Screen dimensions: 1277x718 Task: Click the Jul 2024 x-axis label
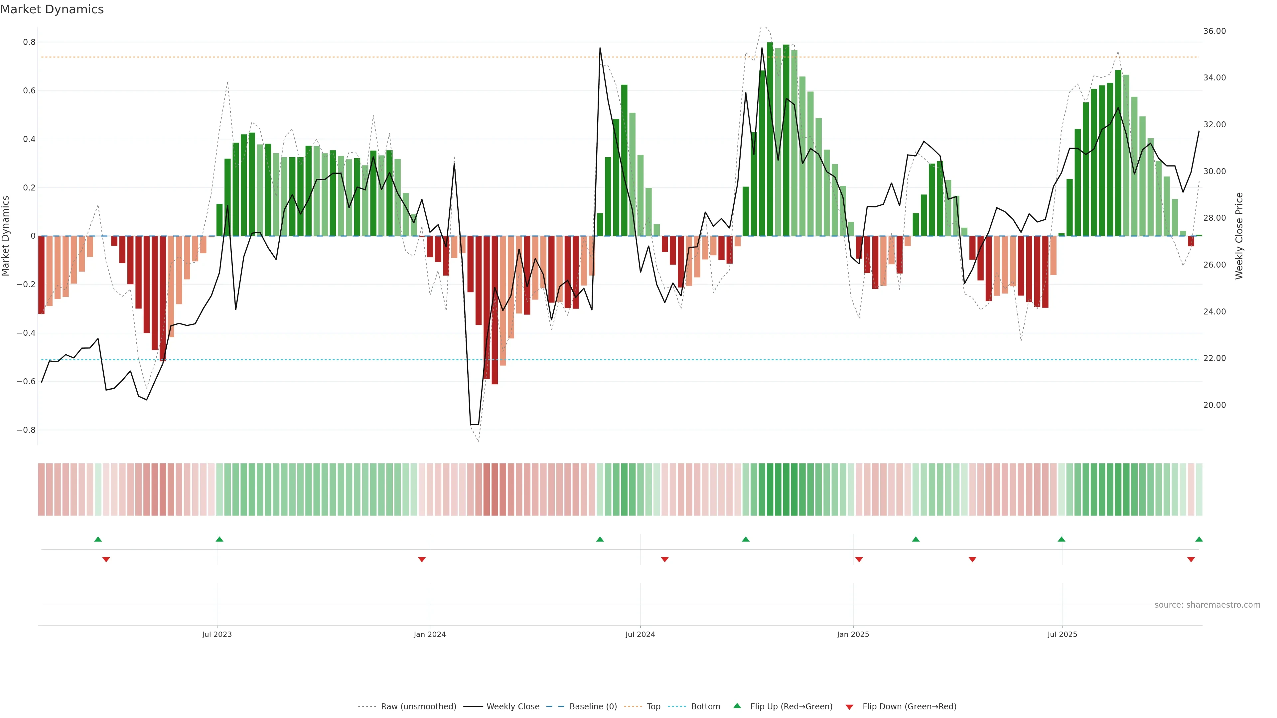[x=640, y=634]
